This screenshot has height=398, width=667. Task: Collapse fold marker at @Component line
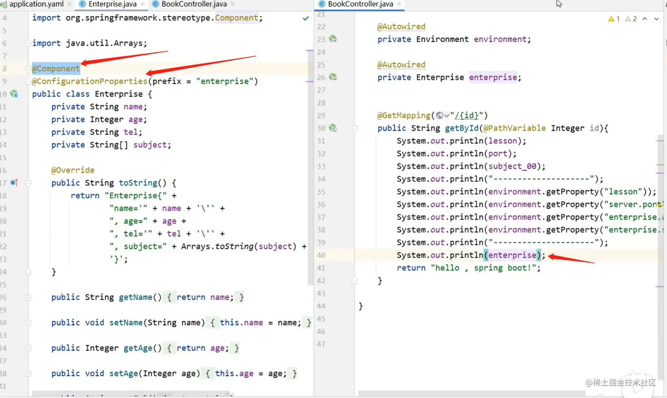tap(28, 69)
